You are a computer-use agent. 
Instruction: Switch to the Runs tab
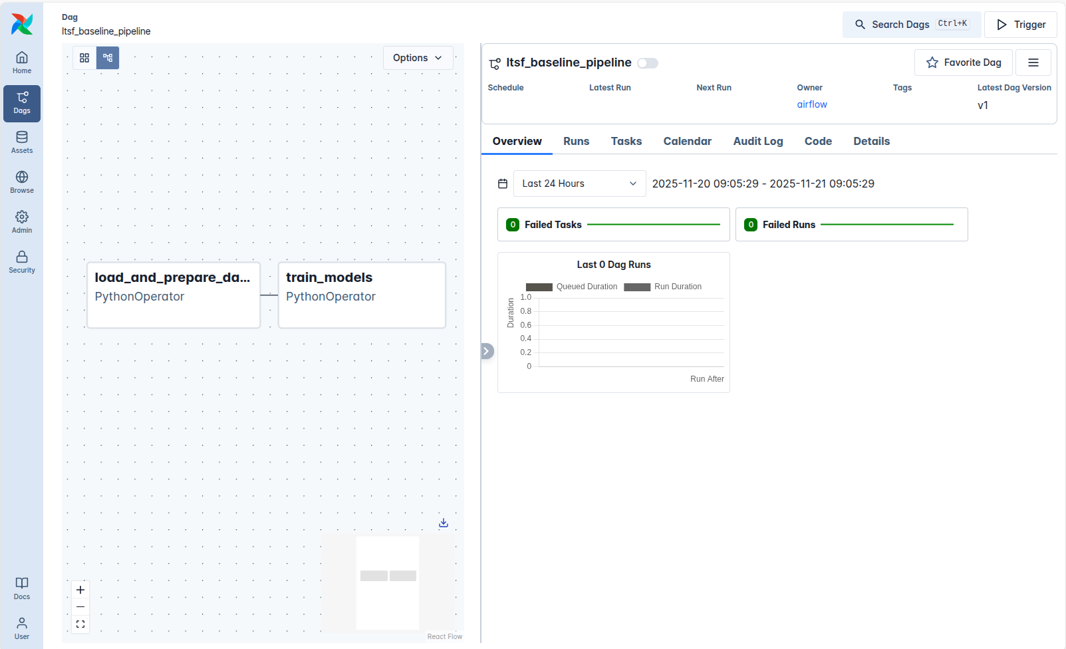577,141
